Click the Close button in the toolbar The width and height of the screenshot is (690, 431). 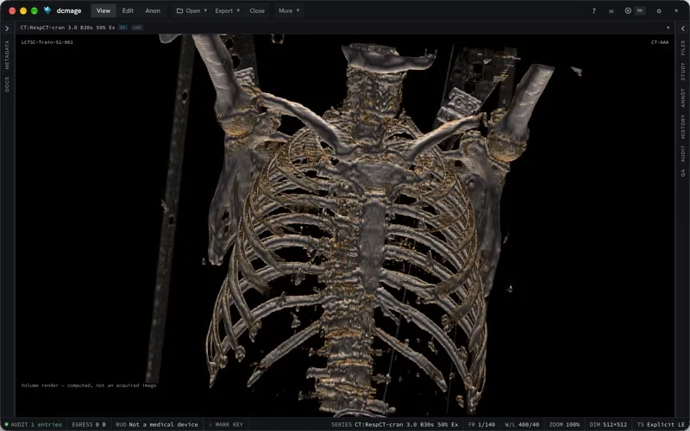(257, 10)
